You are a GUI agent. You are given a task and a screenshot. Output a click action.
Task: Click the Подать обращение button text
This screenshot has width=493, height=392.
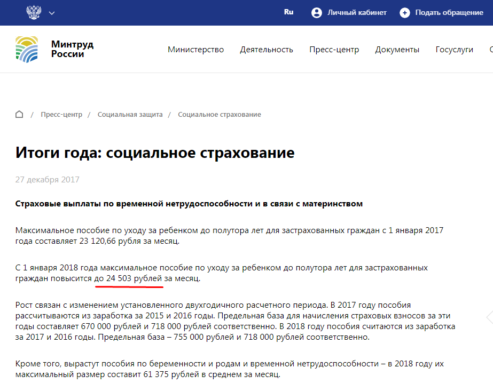click(449, 13)
